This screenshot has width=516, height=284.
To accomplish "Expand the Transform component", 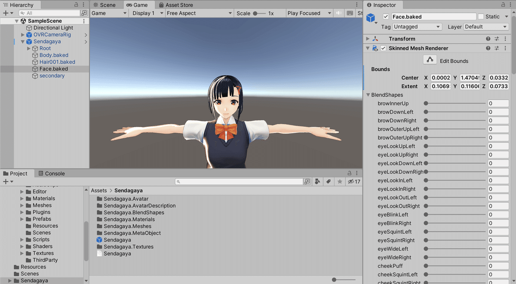I will (368, 39).
